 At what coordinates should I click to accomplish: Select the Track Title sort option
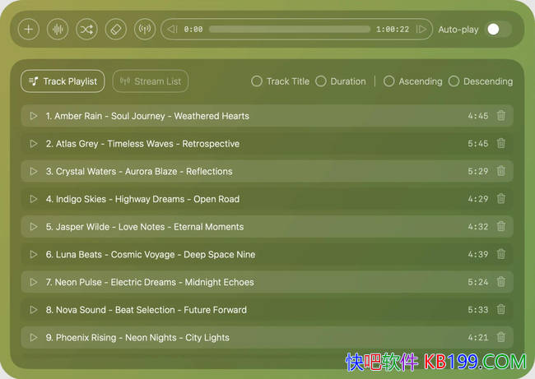257,81
